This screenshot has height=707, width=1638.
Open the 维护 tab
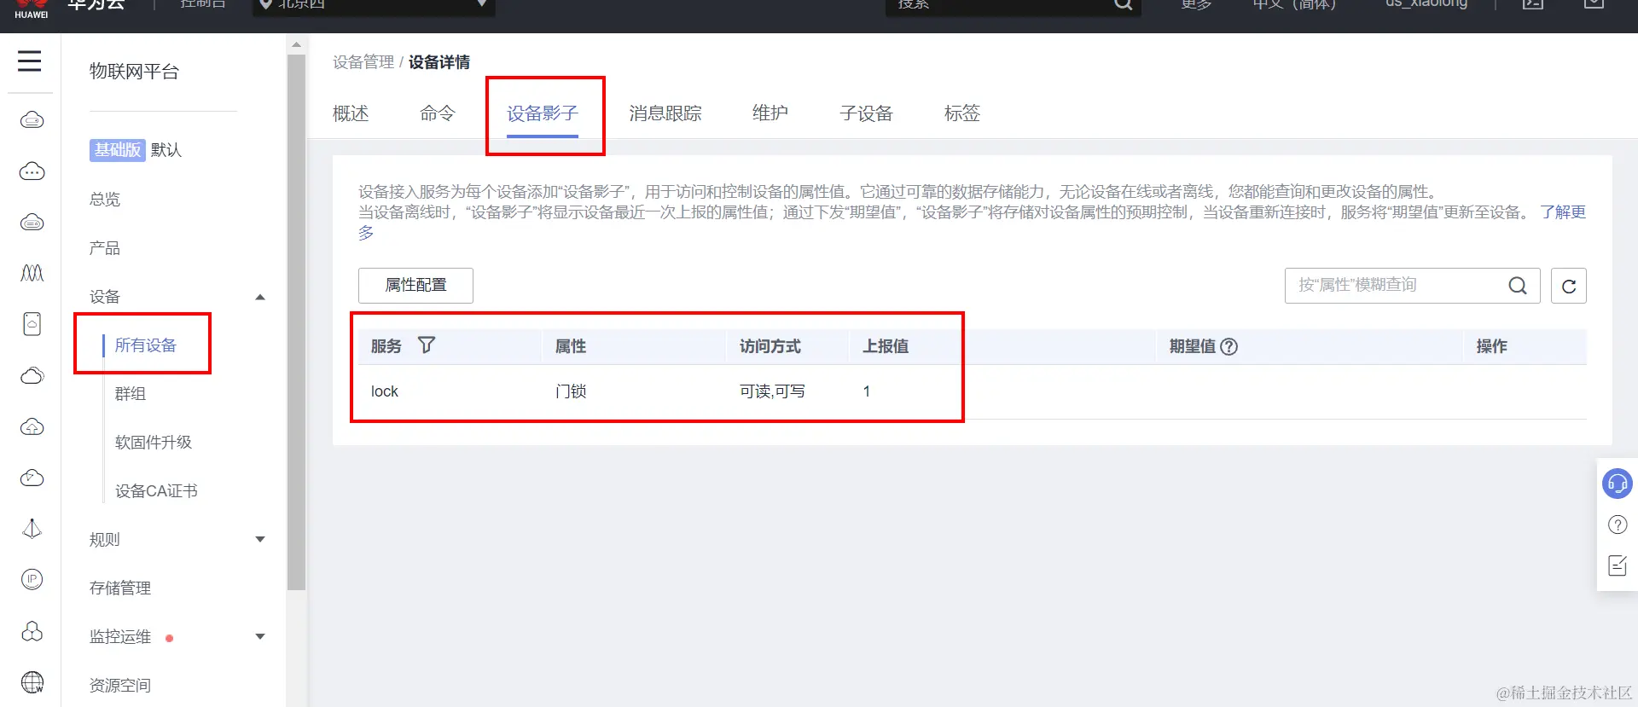(770, 113)
